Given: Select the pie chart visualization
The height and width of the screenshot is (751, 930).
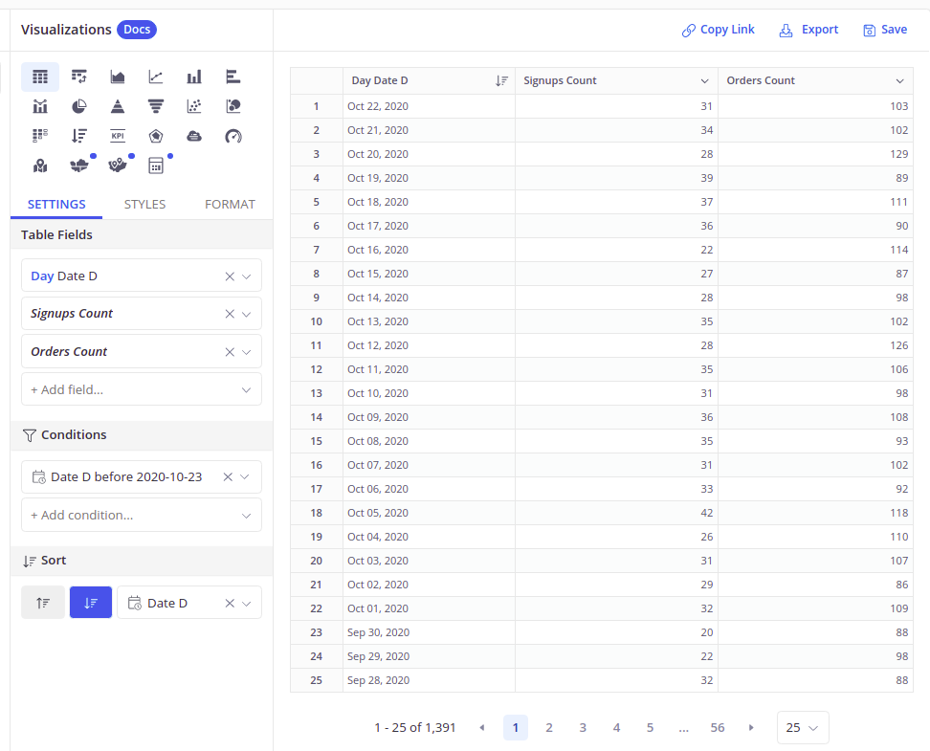Looking at the screenshot, I should pyautogui.click(x=78, y=106).
